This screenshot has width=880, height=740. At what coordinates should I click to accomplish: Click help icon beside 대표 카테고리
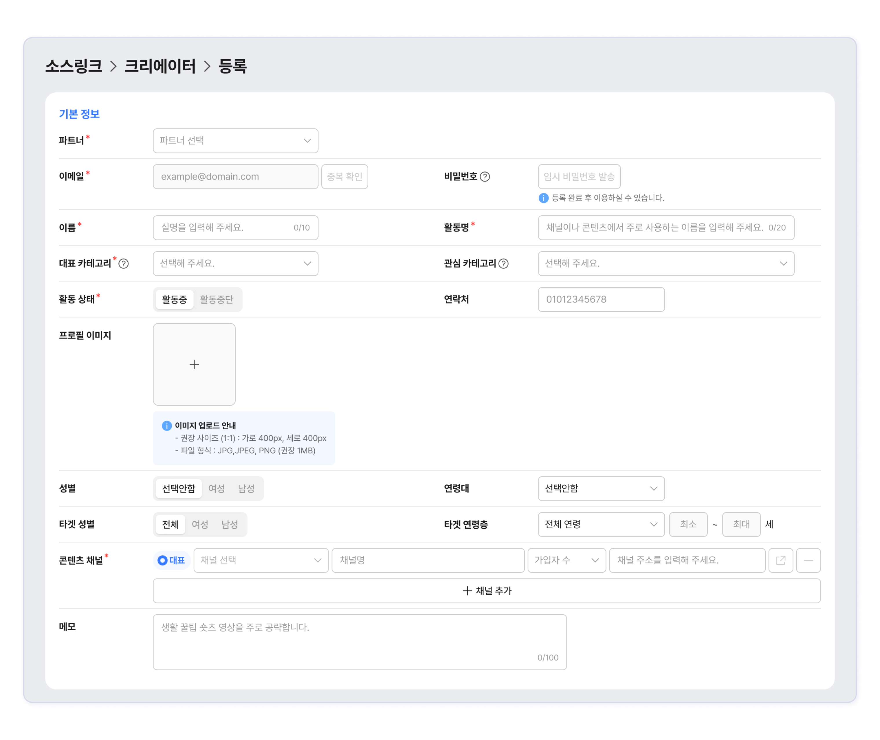[123, 263]
